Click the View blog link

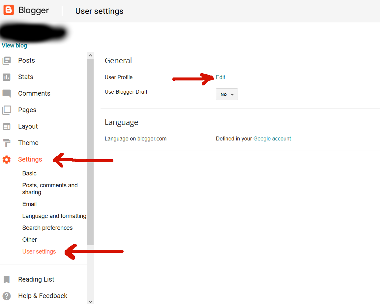click(14, 46)
